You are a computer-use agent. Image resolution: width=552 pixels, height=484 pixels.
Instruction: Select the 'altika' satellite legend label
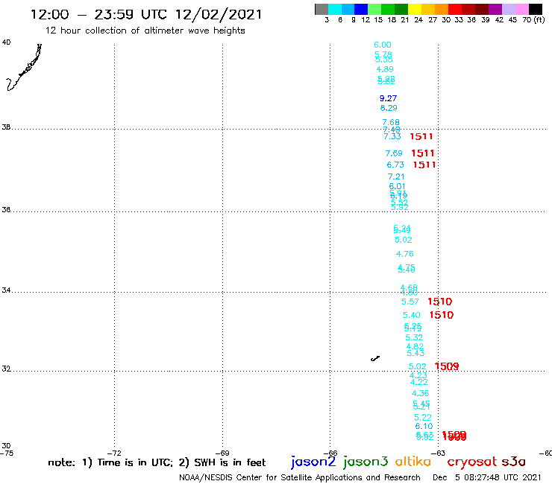[413, 462]
